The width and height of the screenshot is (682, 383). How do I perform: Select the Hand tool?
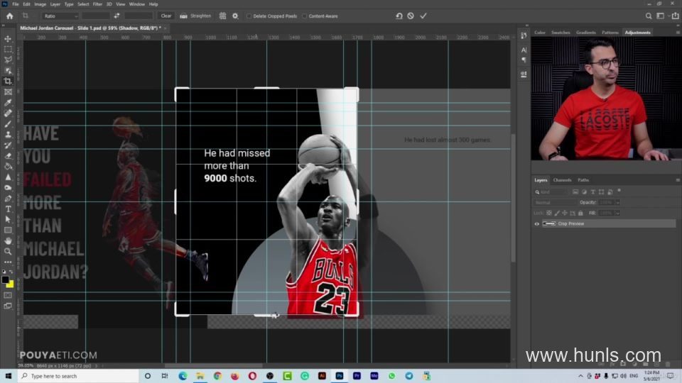coord(8,241)
